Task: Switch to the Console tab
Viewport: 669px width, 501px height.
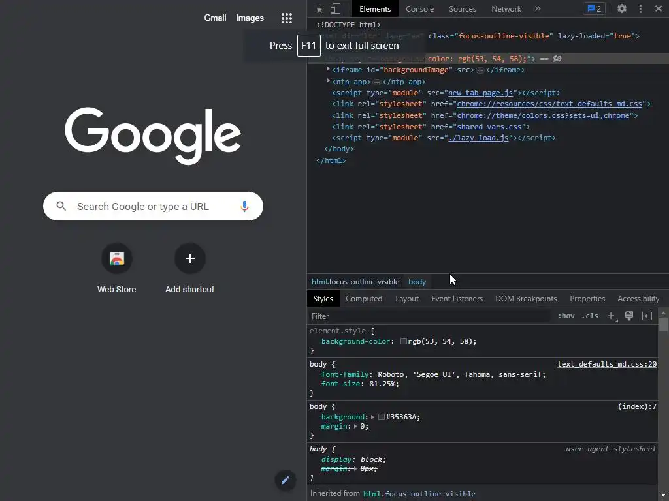Action: click(420, 9)
